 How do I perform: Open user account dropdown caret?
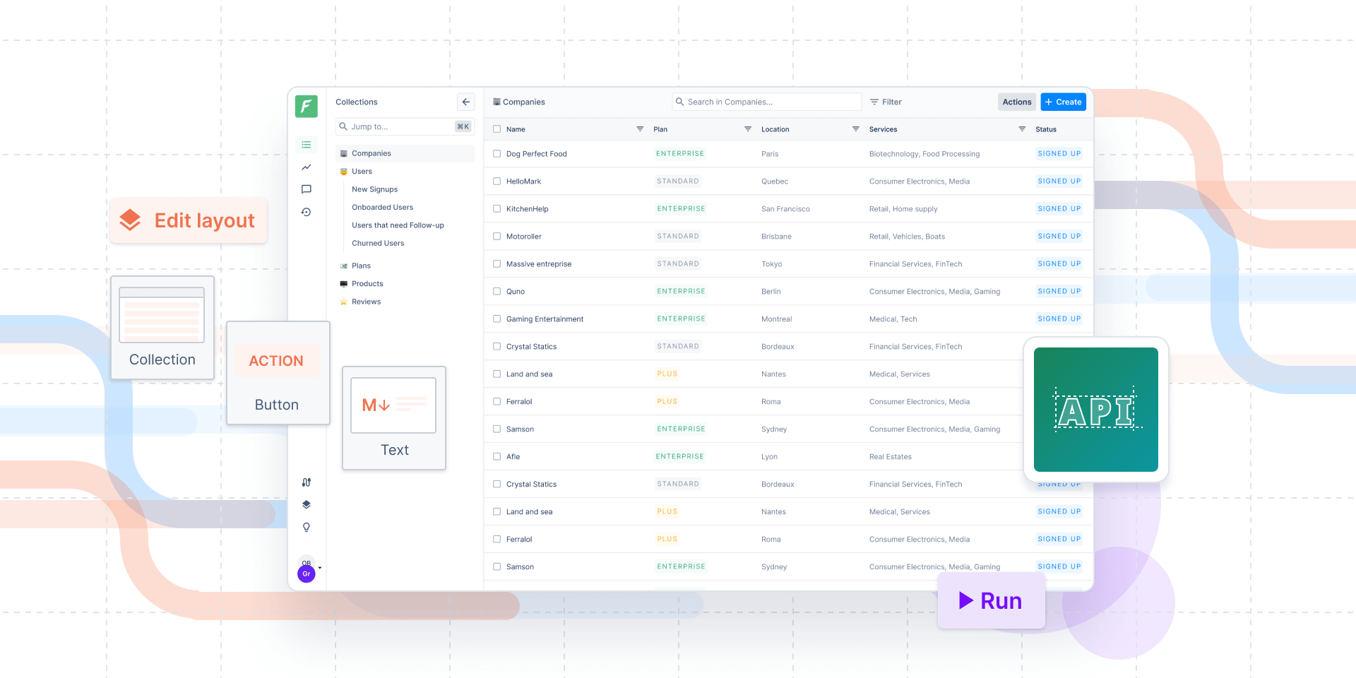tap(320, 568)
